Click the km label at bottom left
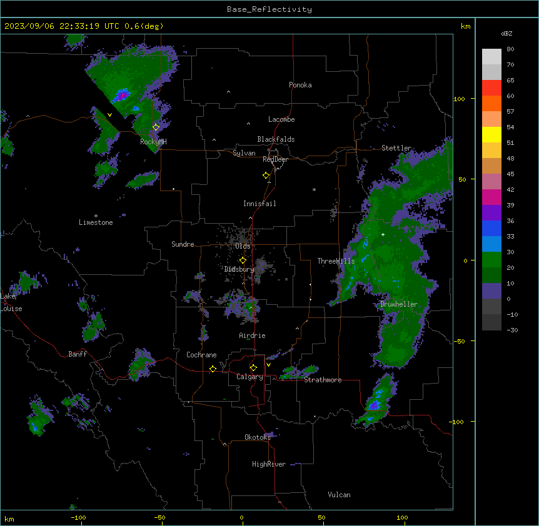 (9, 519)
